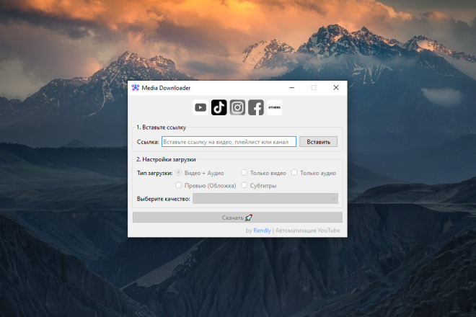The height and width of the screenshot is (317, 476).
Task: Pick the Превью (Обложка) radio option
Action: (206, 185)
